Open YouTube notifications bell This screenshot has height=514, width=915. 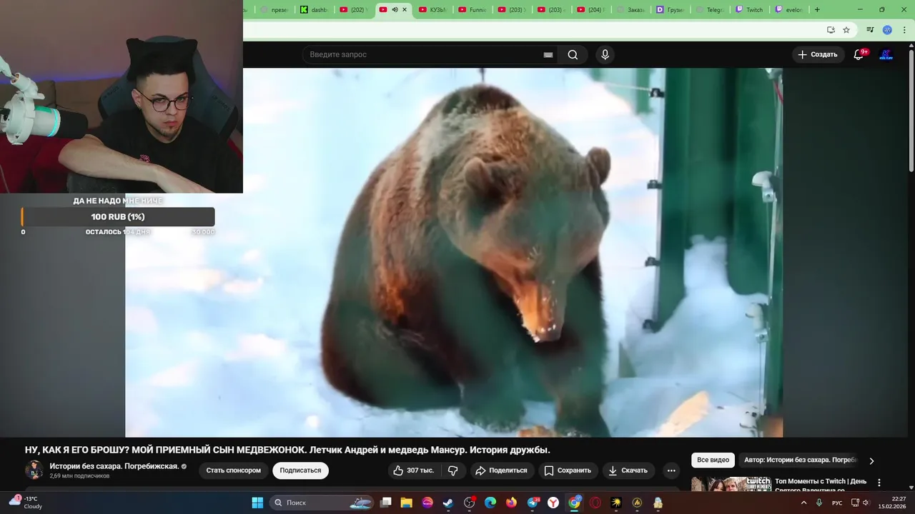click(859, 54)
